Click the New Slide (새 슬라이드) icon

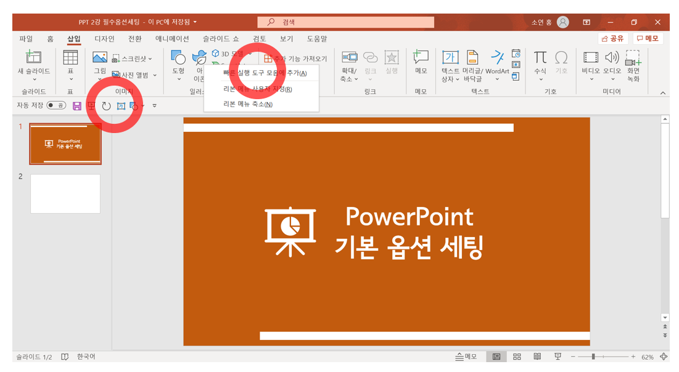(x=33, y=57)
